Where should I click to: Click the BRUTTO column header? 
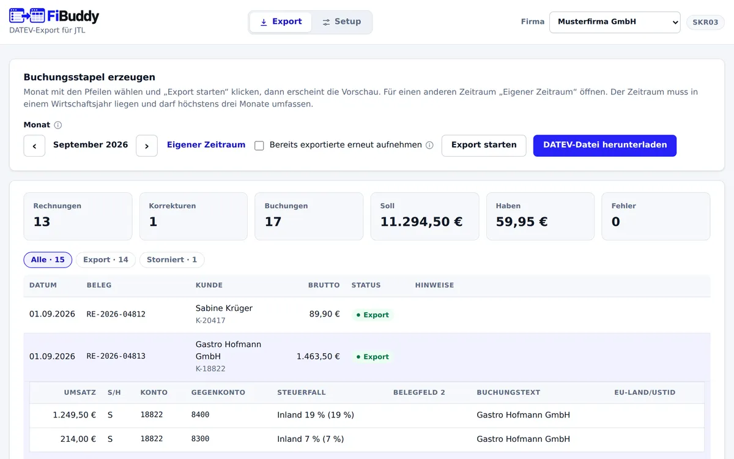[x=324, y=285]
